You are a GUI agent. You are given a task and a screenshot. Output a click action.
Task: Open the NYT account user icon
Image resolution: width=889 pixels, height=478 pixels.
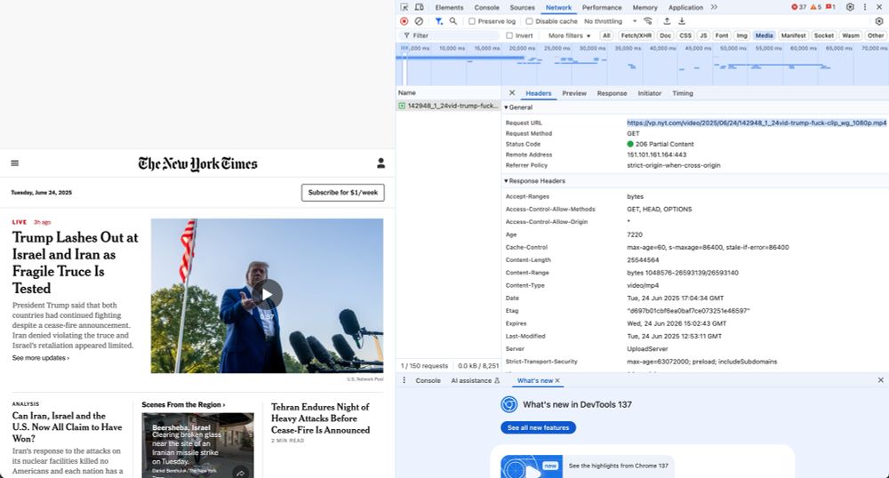tap(381, 163)
